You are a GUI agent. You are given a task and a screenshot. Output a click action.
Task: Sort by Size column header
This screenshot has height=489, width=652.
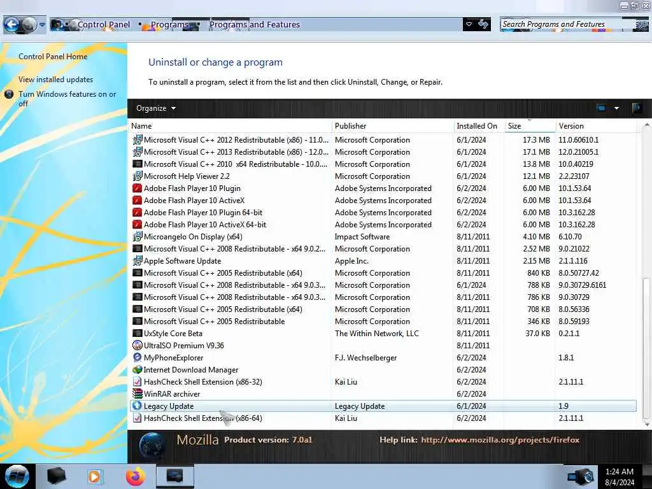click(x=530, y=126)
